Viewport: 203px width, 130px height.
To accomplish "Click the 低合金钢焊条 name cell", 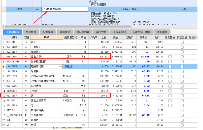I will click(47, 101).
